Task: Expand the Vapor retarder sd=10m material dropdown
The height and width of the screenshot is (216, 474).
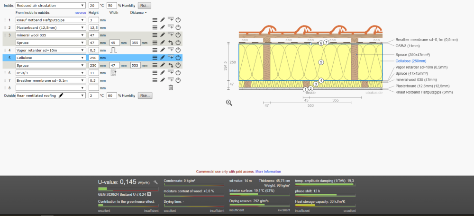Action: tap(50, 50)
